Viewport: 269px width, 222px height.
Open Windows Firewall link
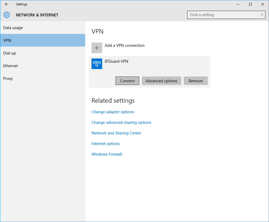pyautogui.click(x=107, y=154)
